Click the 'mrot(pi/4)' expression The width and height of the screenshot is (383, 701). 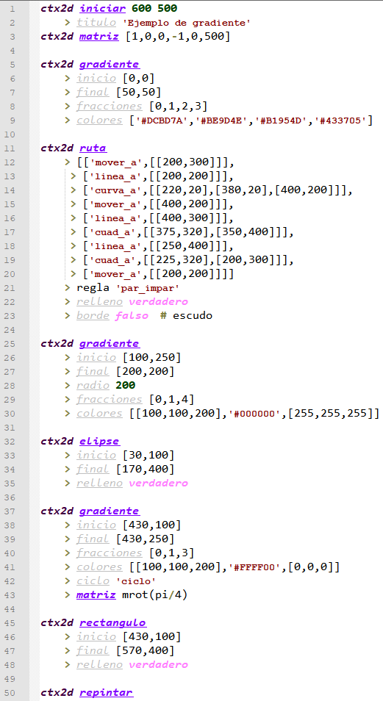tap(154, 595)
